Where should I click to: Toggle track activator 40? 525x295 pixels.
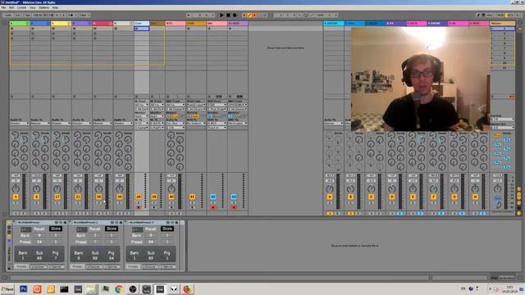coord(171,197)
